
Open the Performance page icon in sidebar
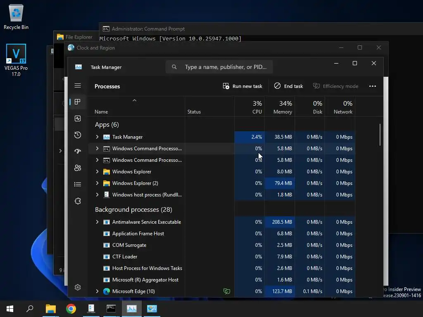(x=78, y=118)
